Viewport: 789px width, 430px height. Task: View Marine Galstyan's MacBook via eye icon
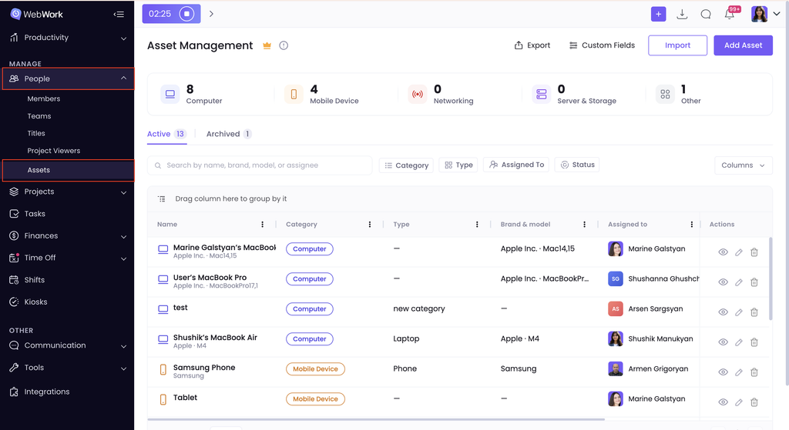coord(723,252)
